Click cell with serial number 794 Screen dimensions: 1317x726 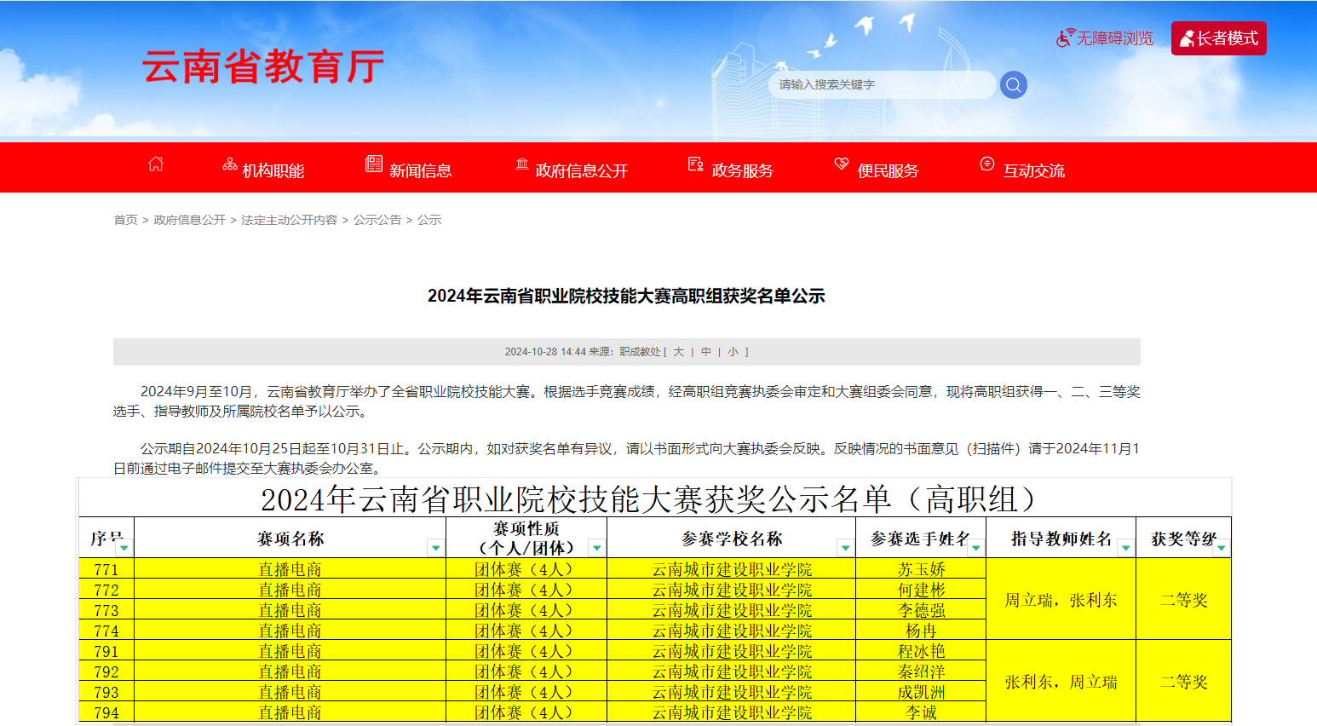point(106,712)
